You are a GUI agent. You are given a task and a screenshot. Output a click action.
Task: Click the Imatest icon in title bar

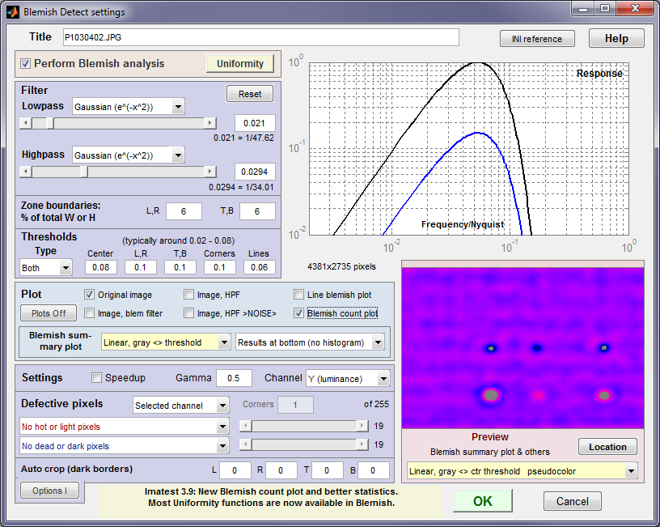click(x=12, y=11)
